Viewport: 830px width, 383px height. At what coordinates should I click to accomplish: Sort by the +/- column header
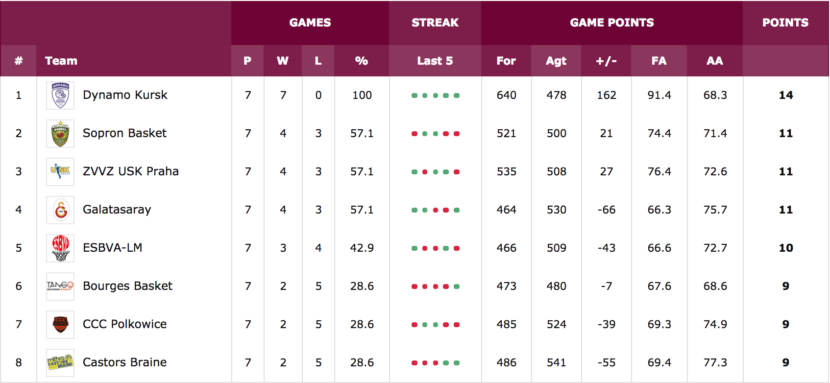(606, 61)
